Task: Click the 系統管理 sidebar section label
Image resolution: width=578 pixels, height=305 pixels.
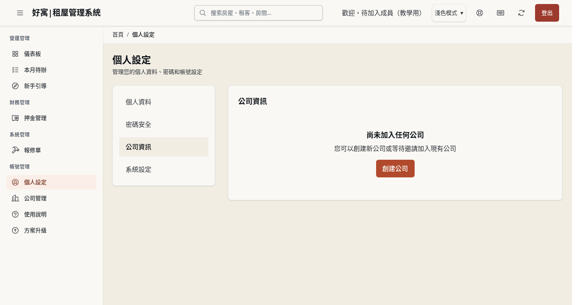Action: [20, 134]
